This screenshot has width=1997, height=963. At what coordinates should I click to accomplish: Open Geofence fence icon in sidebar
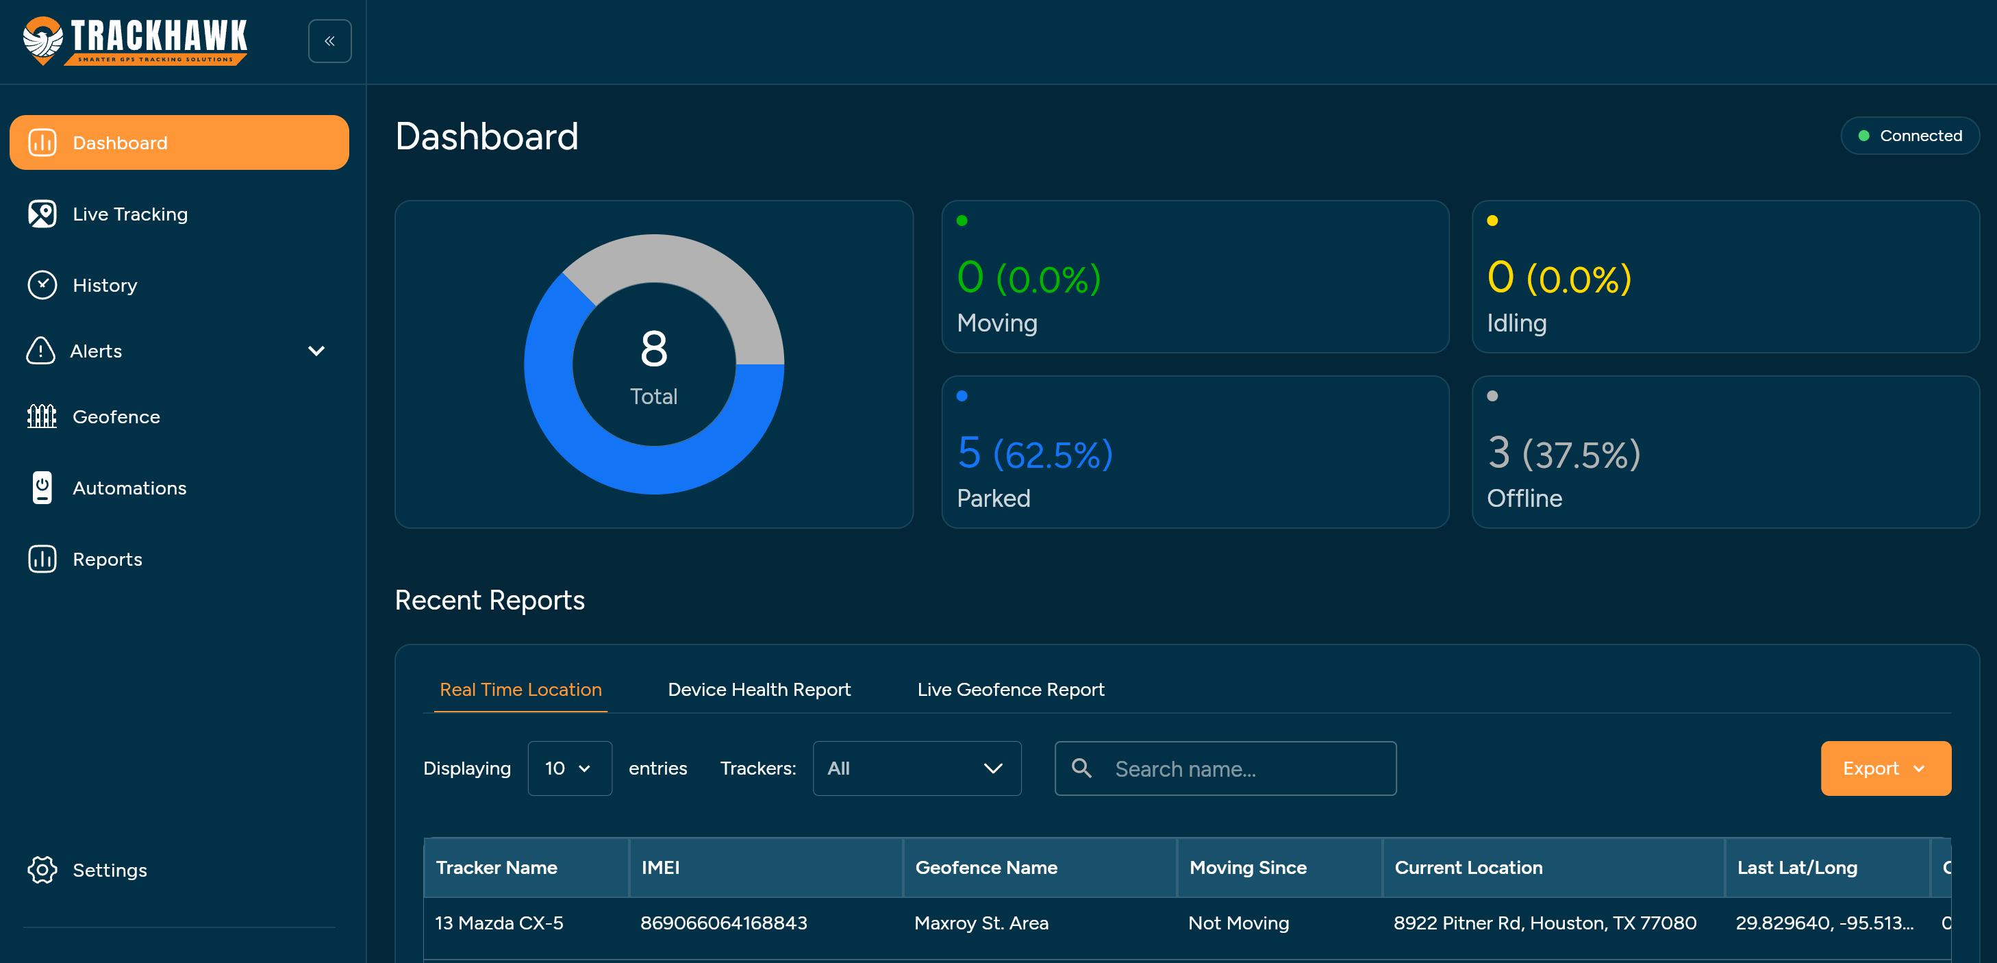pos(42,416)
